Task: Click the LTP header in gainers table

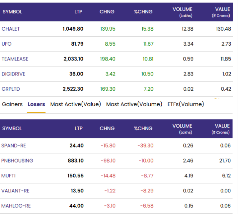Action: (x=78, y=12)
